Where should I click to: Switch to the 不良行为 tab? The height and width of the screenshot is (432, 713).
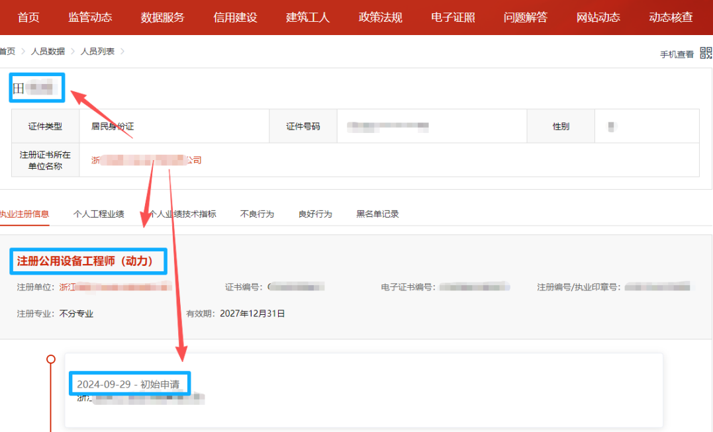(x=257, y=214)
